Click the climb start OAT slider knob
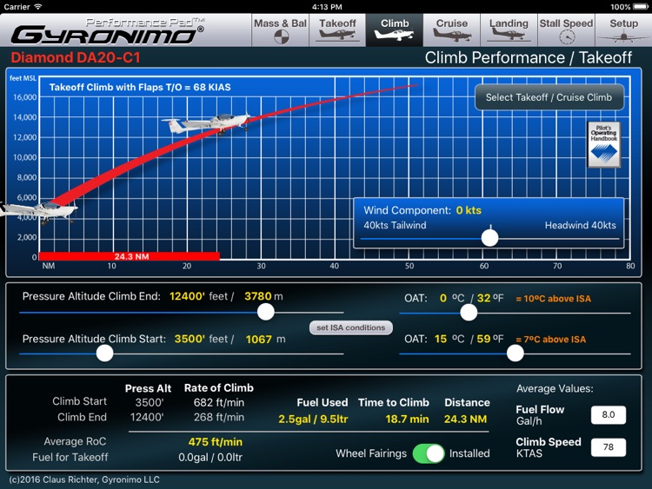 tap(516, 354)
